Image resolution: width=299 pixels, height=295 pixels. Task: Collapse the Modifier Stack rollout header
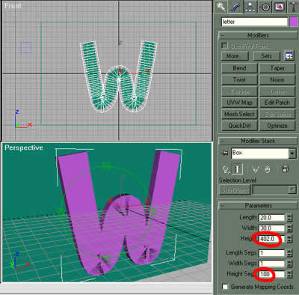click(x=258, y=141)
